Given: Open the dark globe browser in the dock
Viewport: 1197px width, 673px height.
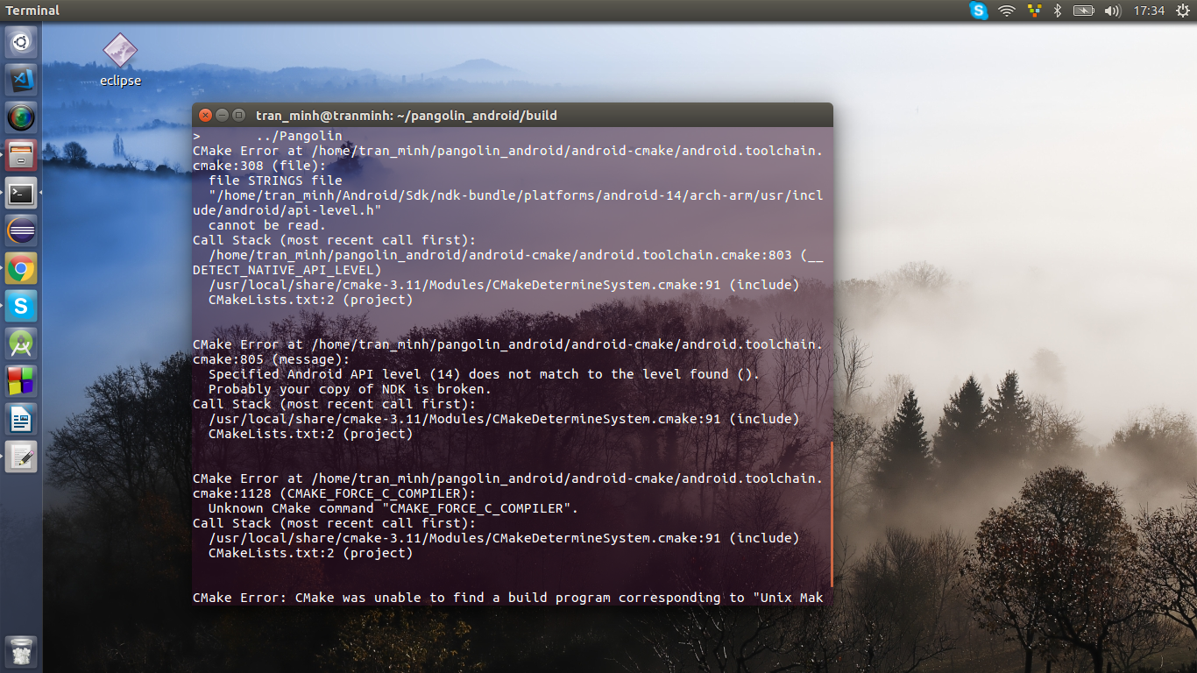Looking at the screenshot, I should 20,117.
